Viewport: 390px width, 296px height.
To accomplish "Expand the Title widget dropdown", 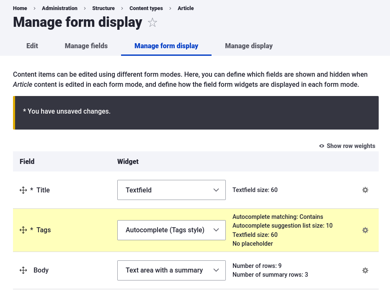I will tap(171, 190).
